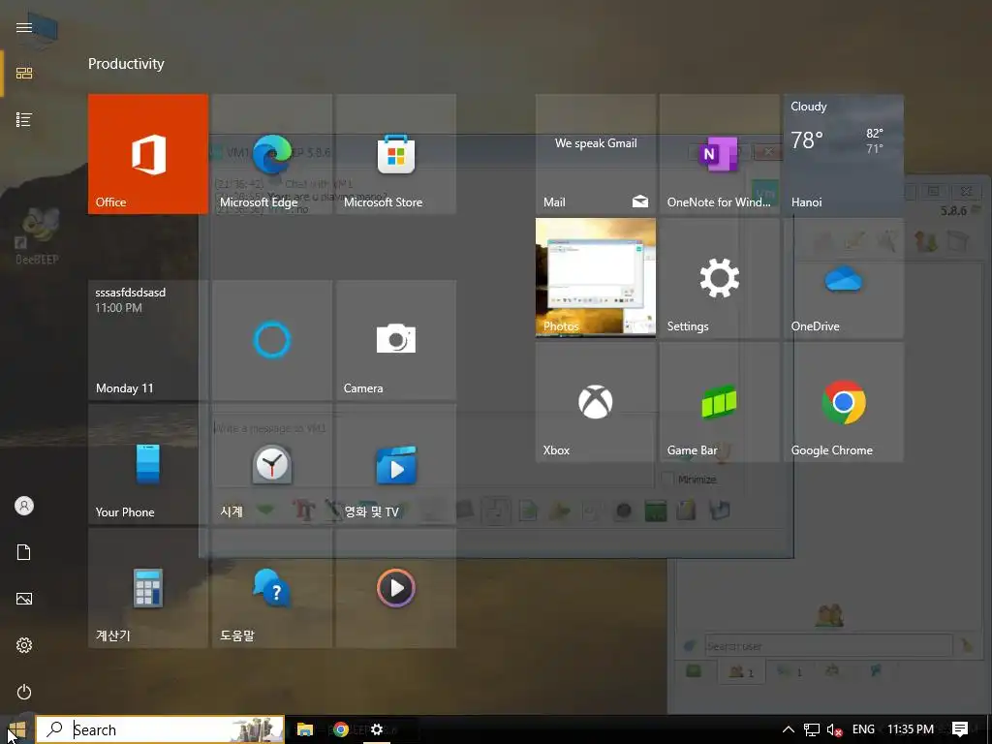
Task: Launch Microsoft Edge tile
Action: [272, 154]
